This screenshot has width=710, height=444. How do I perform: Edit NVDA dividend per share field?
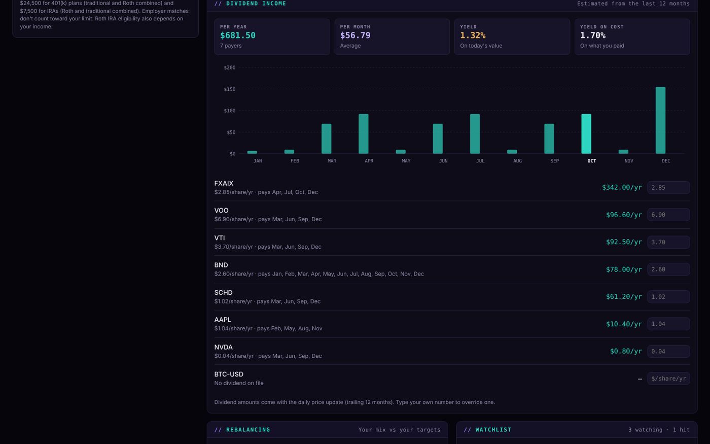coord(668,351)
